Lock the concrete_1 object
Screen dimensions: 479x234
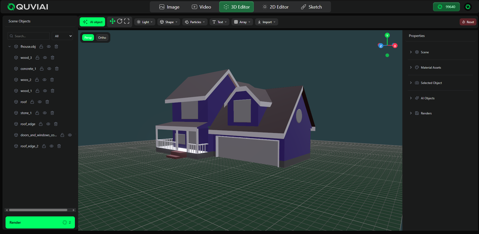tap(42, 69)
